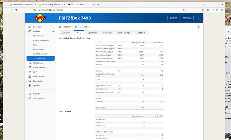Image resolution: width=231 pixels, height=140 pixels.
Task: Open the Line Settings tab
Action: tap(124, 33)
